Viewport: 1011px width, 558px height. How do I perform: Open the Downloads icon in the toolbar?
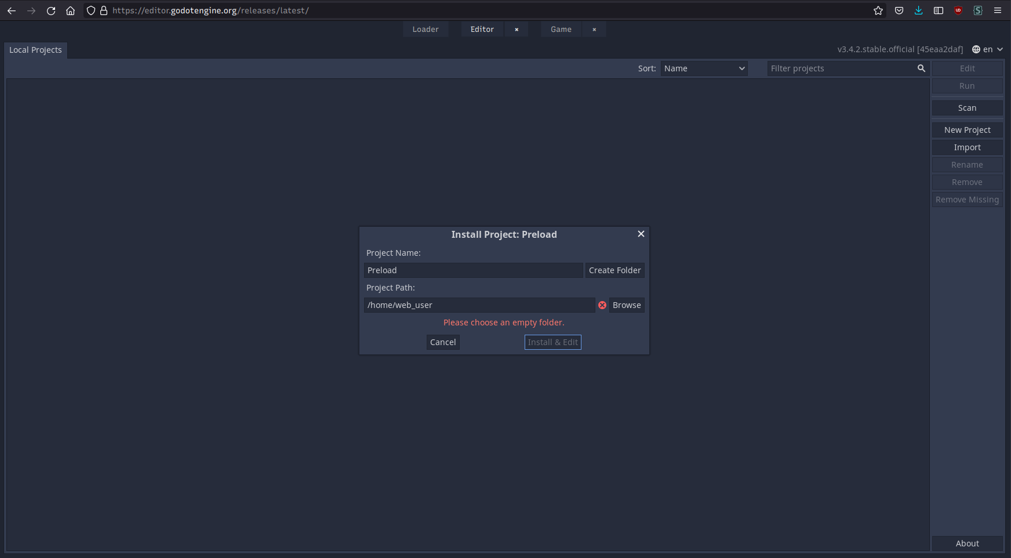918,10
